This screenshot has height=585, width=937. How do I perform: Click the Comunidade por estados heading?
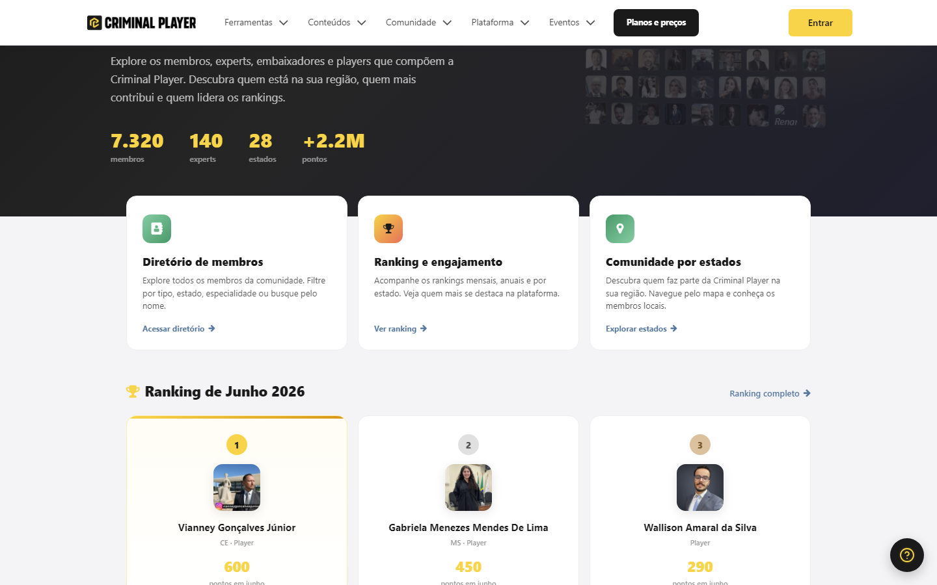(x=673, y=262)
